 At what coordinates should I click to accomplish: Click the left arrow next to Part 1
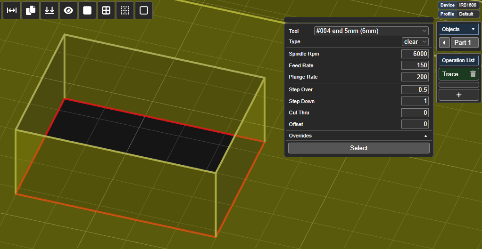(444, 43)
